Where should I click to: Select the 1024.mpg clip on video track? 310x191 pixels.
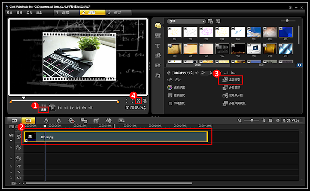(115, 137)
